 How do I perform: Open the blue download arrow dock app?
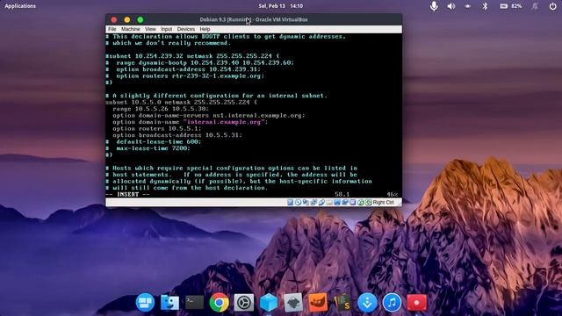pos(367,302)
